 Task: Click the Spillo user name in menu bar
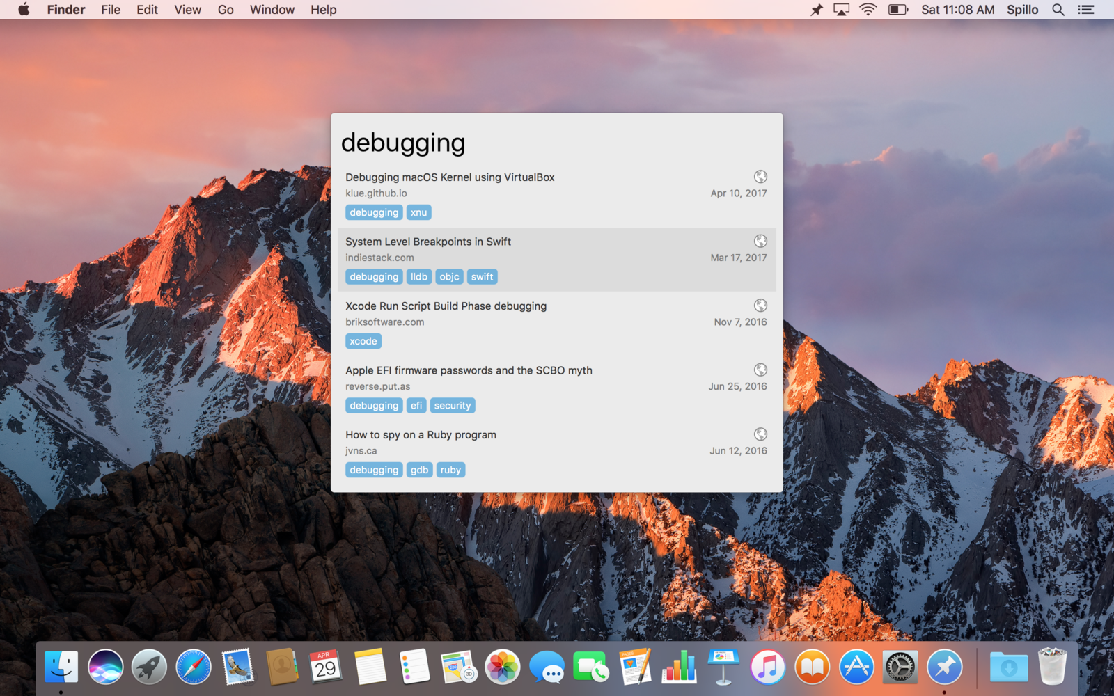coord(1023,10)
